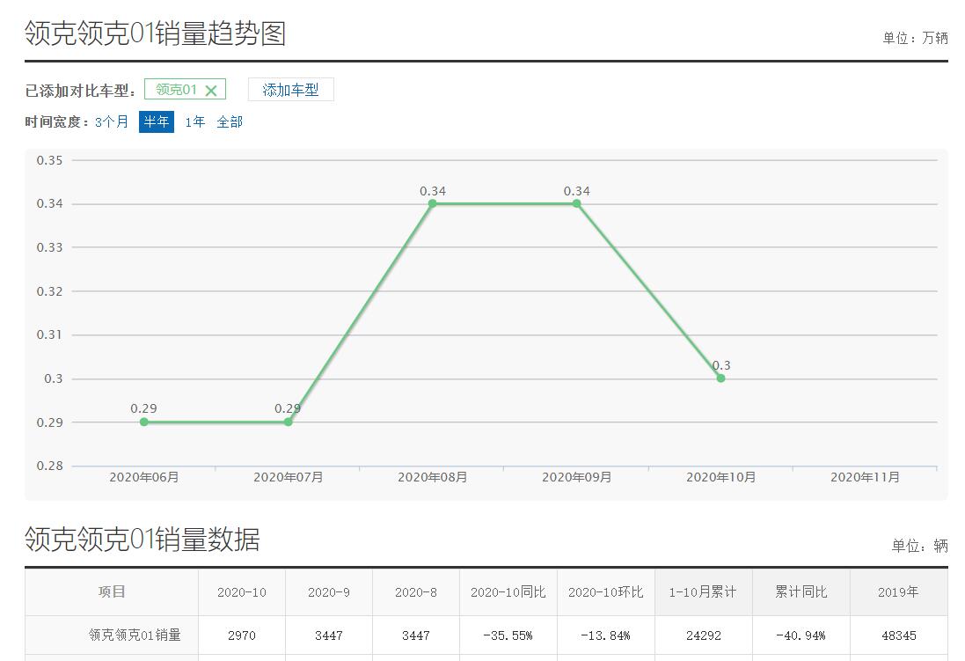Click the 2019年 column header

tap(898, 592)
